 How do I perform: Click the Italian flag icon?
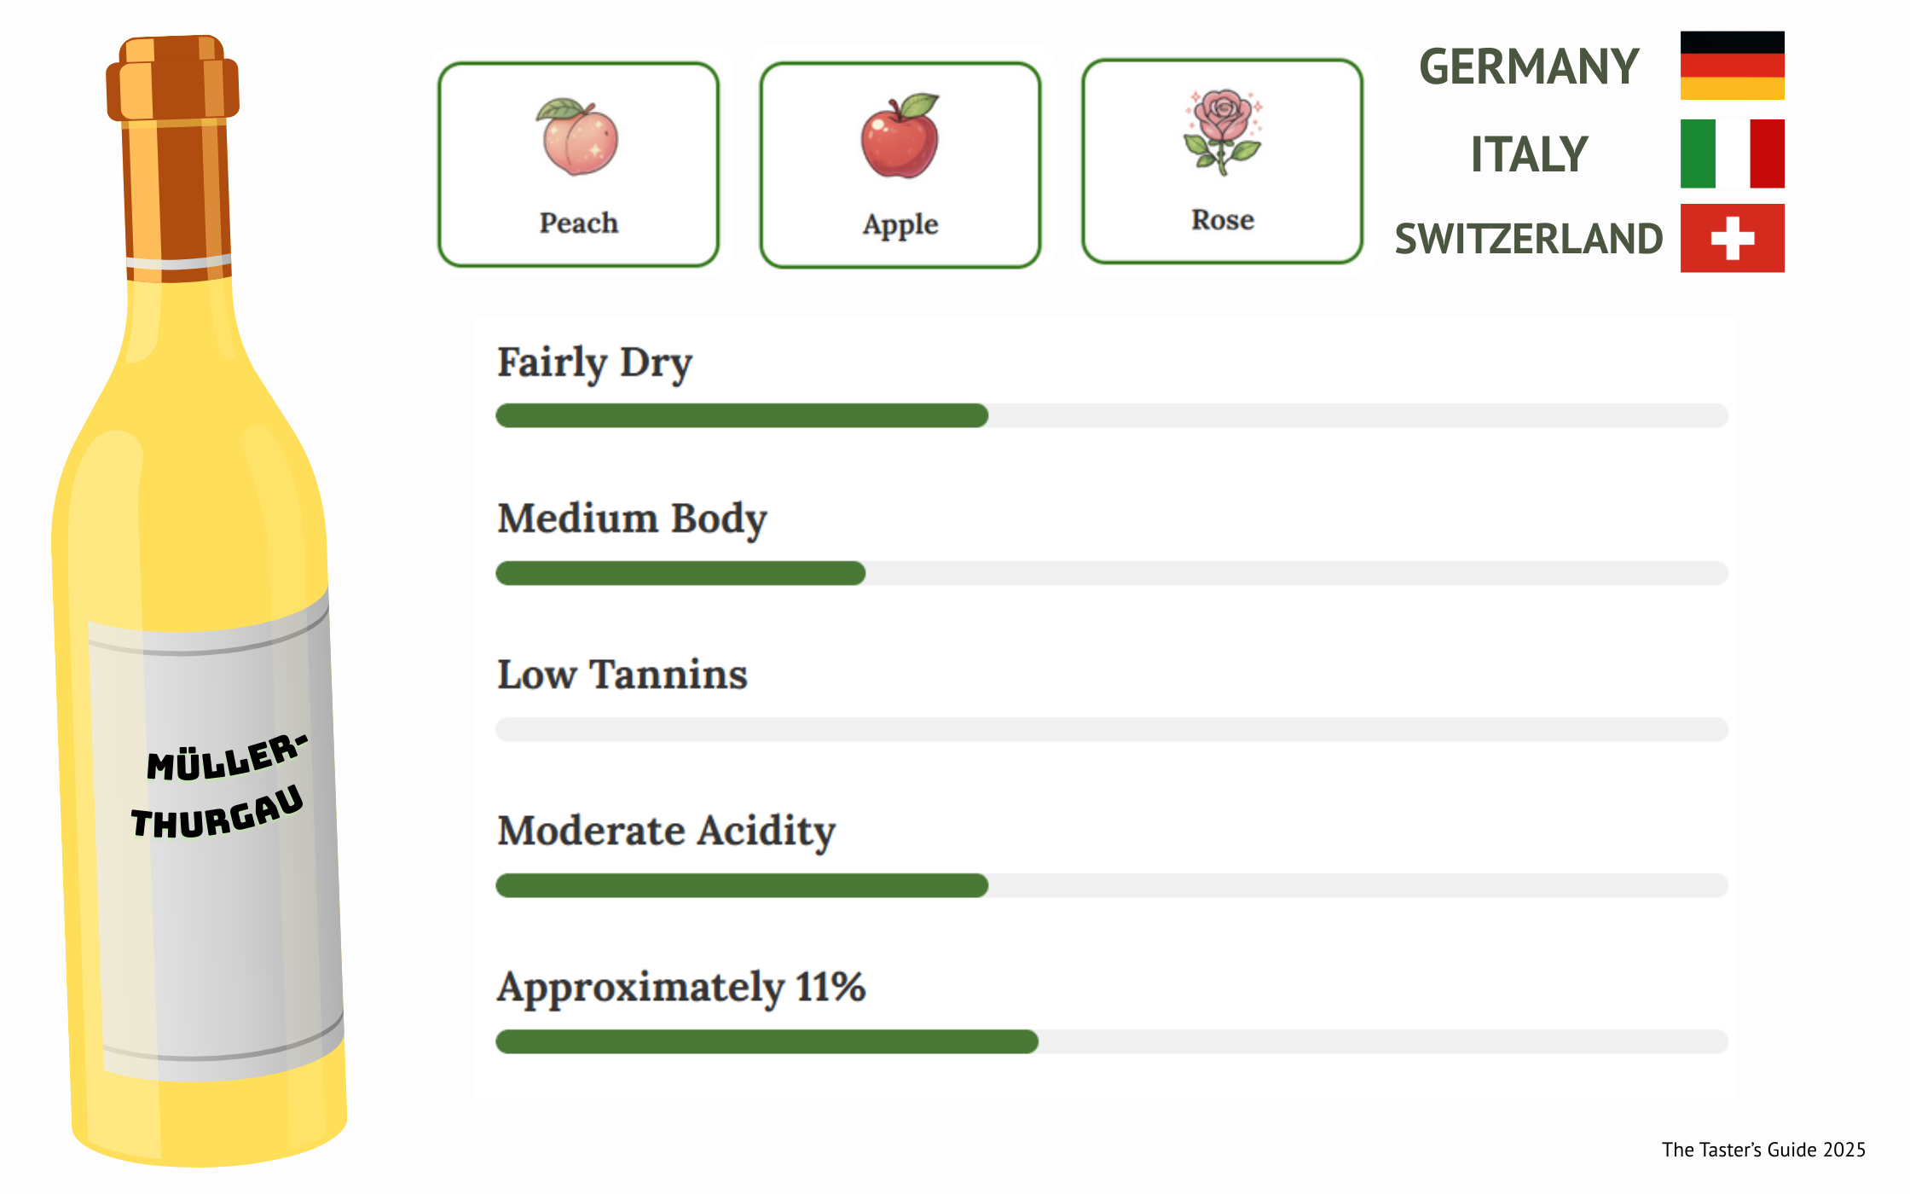1732,154
